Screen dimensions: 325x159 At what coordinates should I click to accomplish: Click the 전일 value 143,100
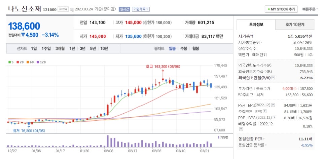pyautogui.click(x=98, y=23)
